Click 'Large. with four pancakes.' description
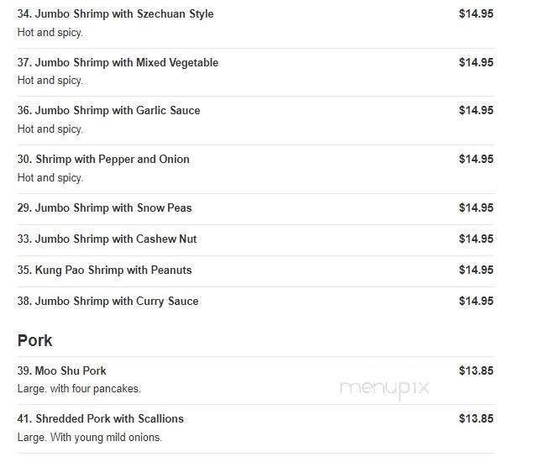Screen dimensions: 535x457 tap(79, 389)
